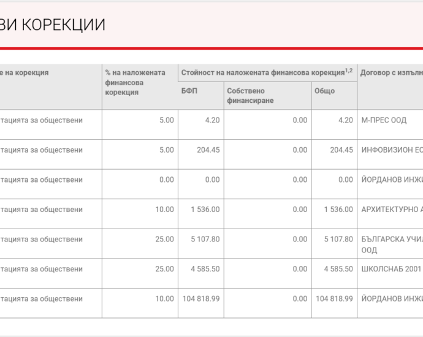Click Собствено финансиране 0.00 in ШКОЛСНАБ row

pyautogui.click(x=300, y=269)
